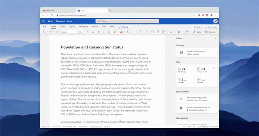Viewport: 259px width, 136px height.
Task: Open a new browser tab
Action: pos(110,11)
